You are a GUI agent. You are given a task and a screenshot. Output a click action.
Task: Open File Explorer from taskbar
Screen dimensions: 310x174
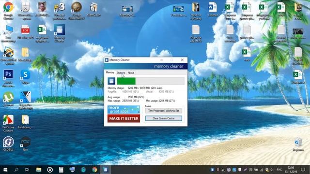pos(39,170)
